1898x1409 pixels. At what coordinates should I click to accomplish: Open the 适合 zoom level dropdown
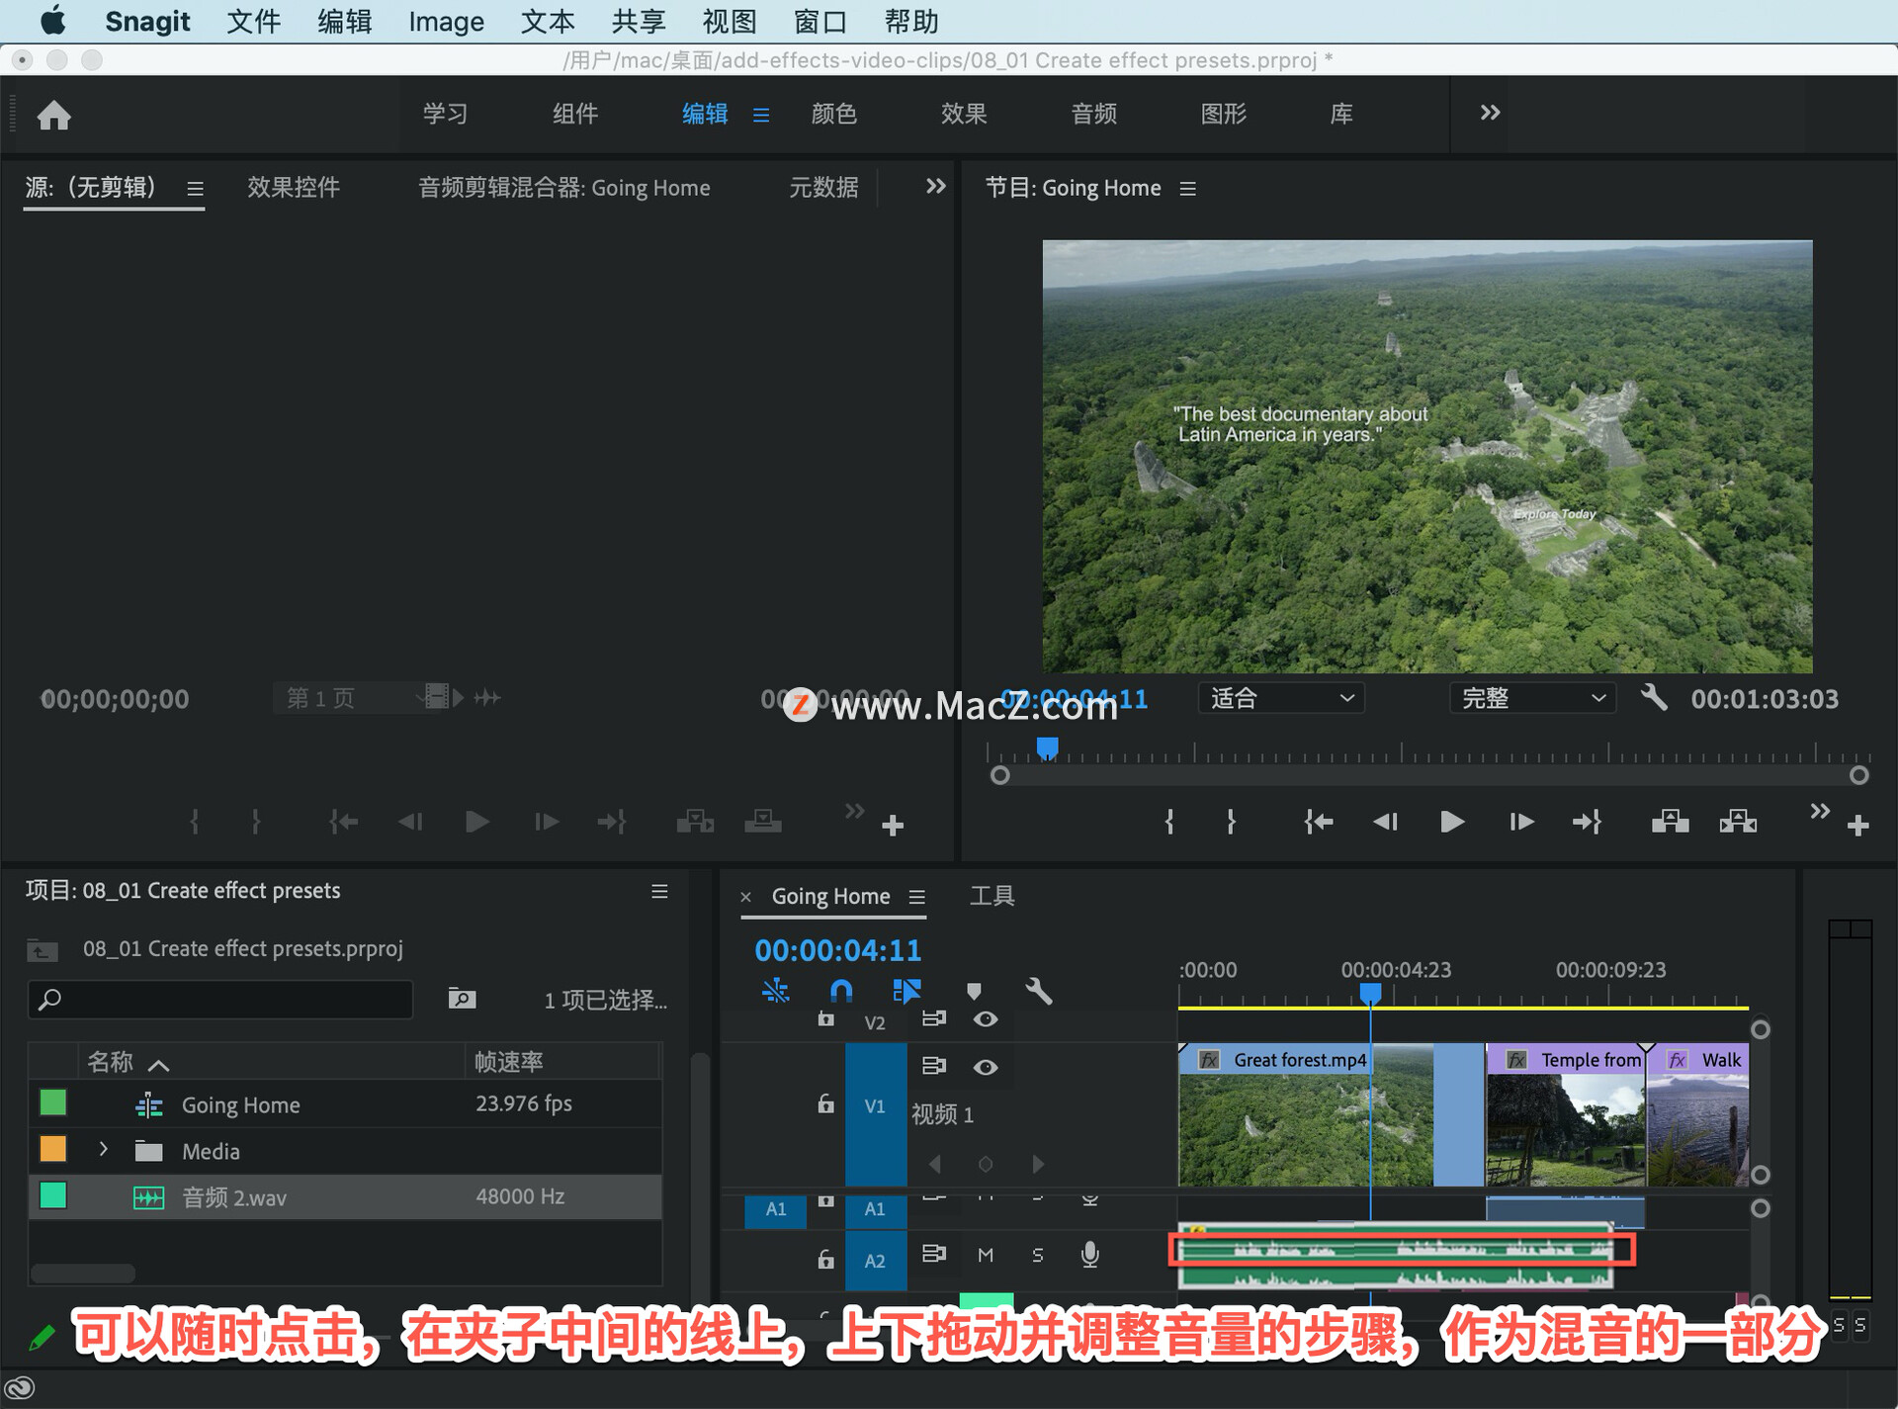[x=1281, y=698]
